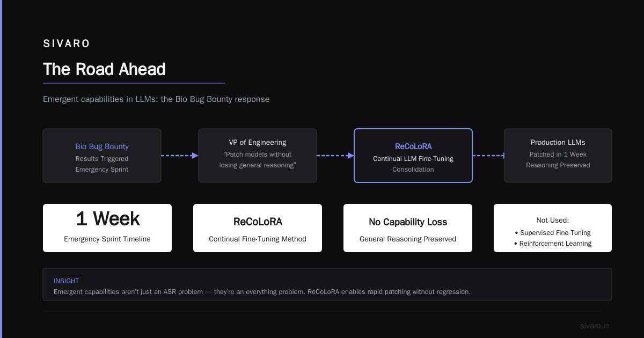The width and height of the screenshot is (644, 338).
Task: Select the Reinforcement Learning bullet
Action: (553, 244)
